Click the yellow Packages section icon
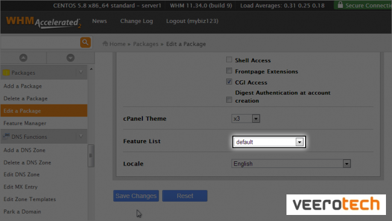This screenshot has height=221, width=392. pos(6,72)
